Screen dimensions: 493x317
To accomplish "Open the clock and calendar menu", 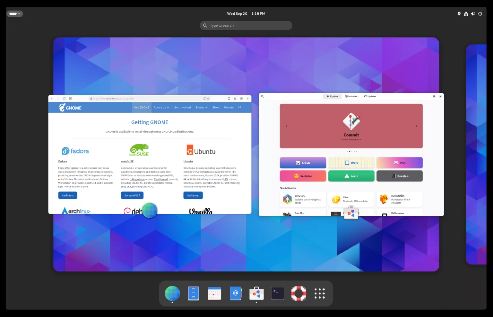I will coord(246,14).
